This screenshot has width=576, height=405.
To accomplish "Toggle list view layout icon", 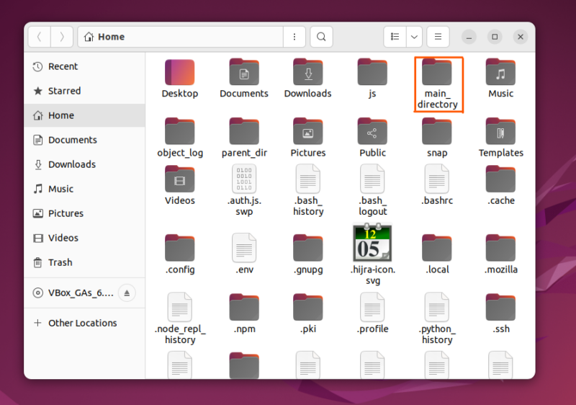I will pos(395,37).
